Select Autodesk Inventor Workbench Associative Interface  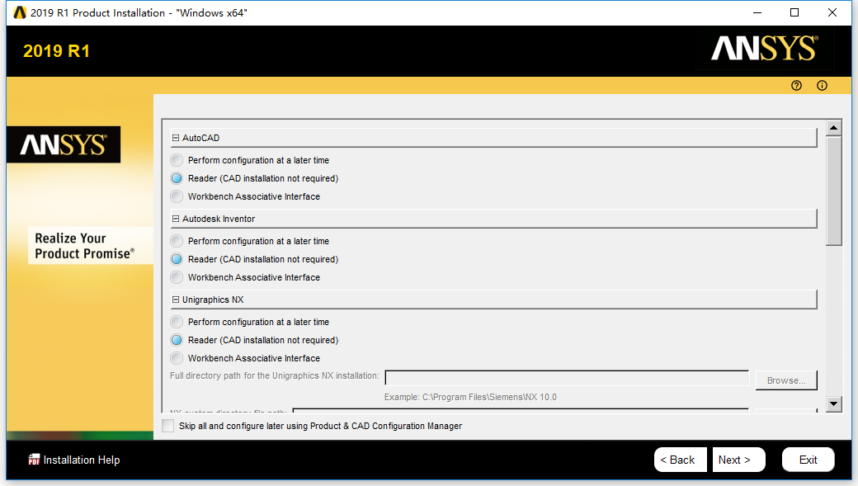pyautogui.click(x=177, y=277)
